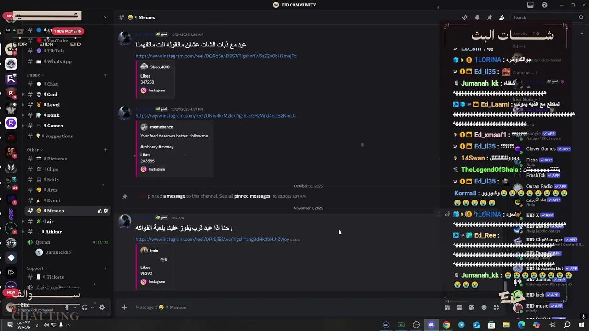This screenshot has width=589, height=331.
Task: Open the Level channel
Action: [67, 105]
